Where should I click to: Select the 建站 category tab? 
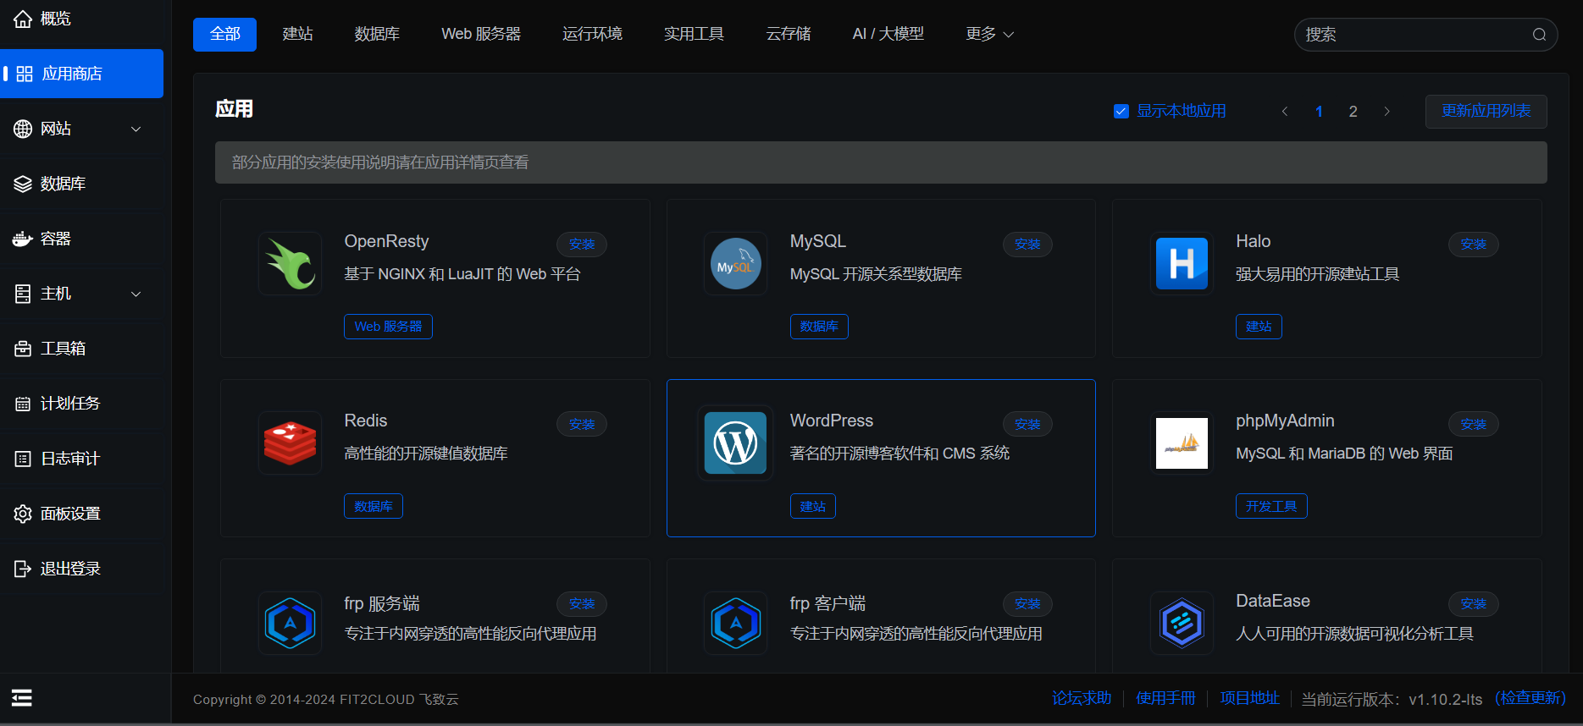click(297, 34)
